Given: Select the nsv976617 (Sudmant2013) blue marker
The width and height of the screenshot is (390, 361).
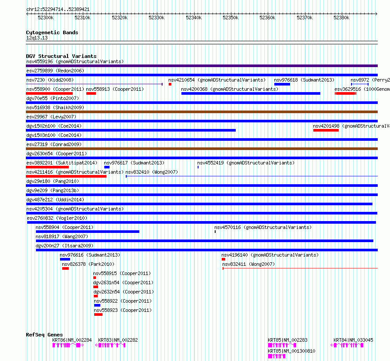Looking at the screenshot, I should tap(107, 167).
